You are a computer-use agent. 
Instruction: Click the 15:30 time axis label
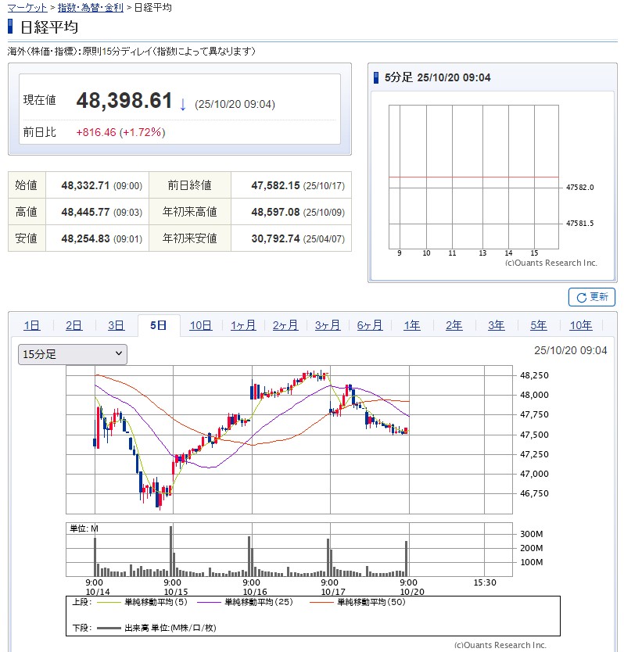click(485, 582)
